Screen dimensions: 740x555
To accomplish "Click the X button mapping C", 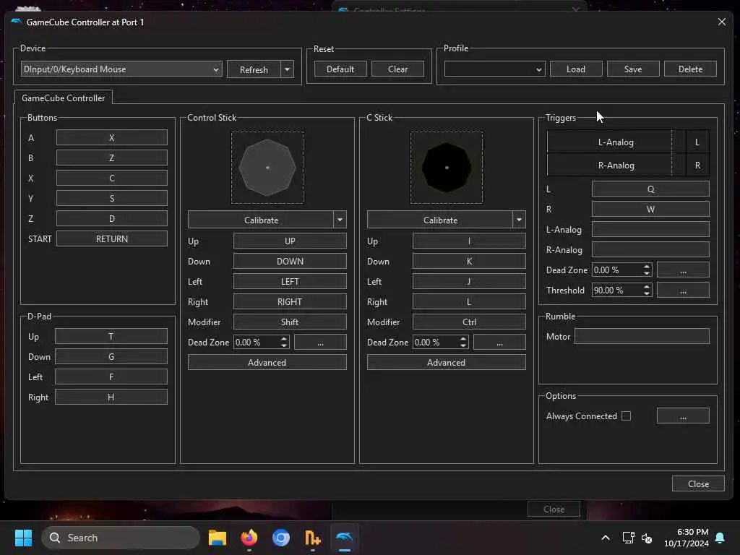I will (112, 178).
